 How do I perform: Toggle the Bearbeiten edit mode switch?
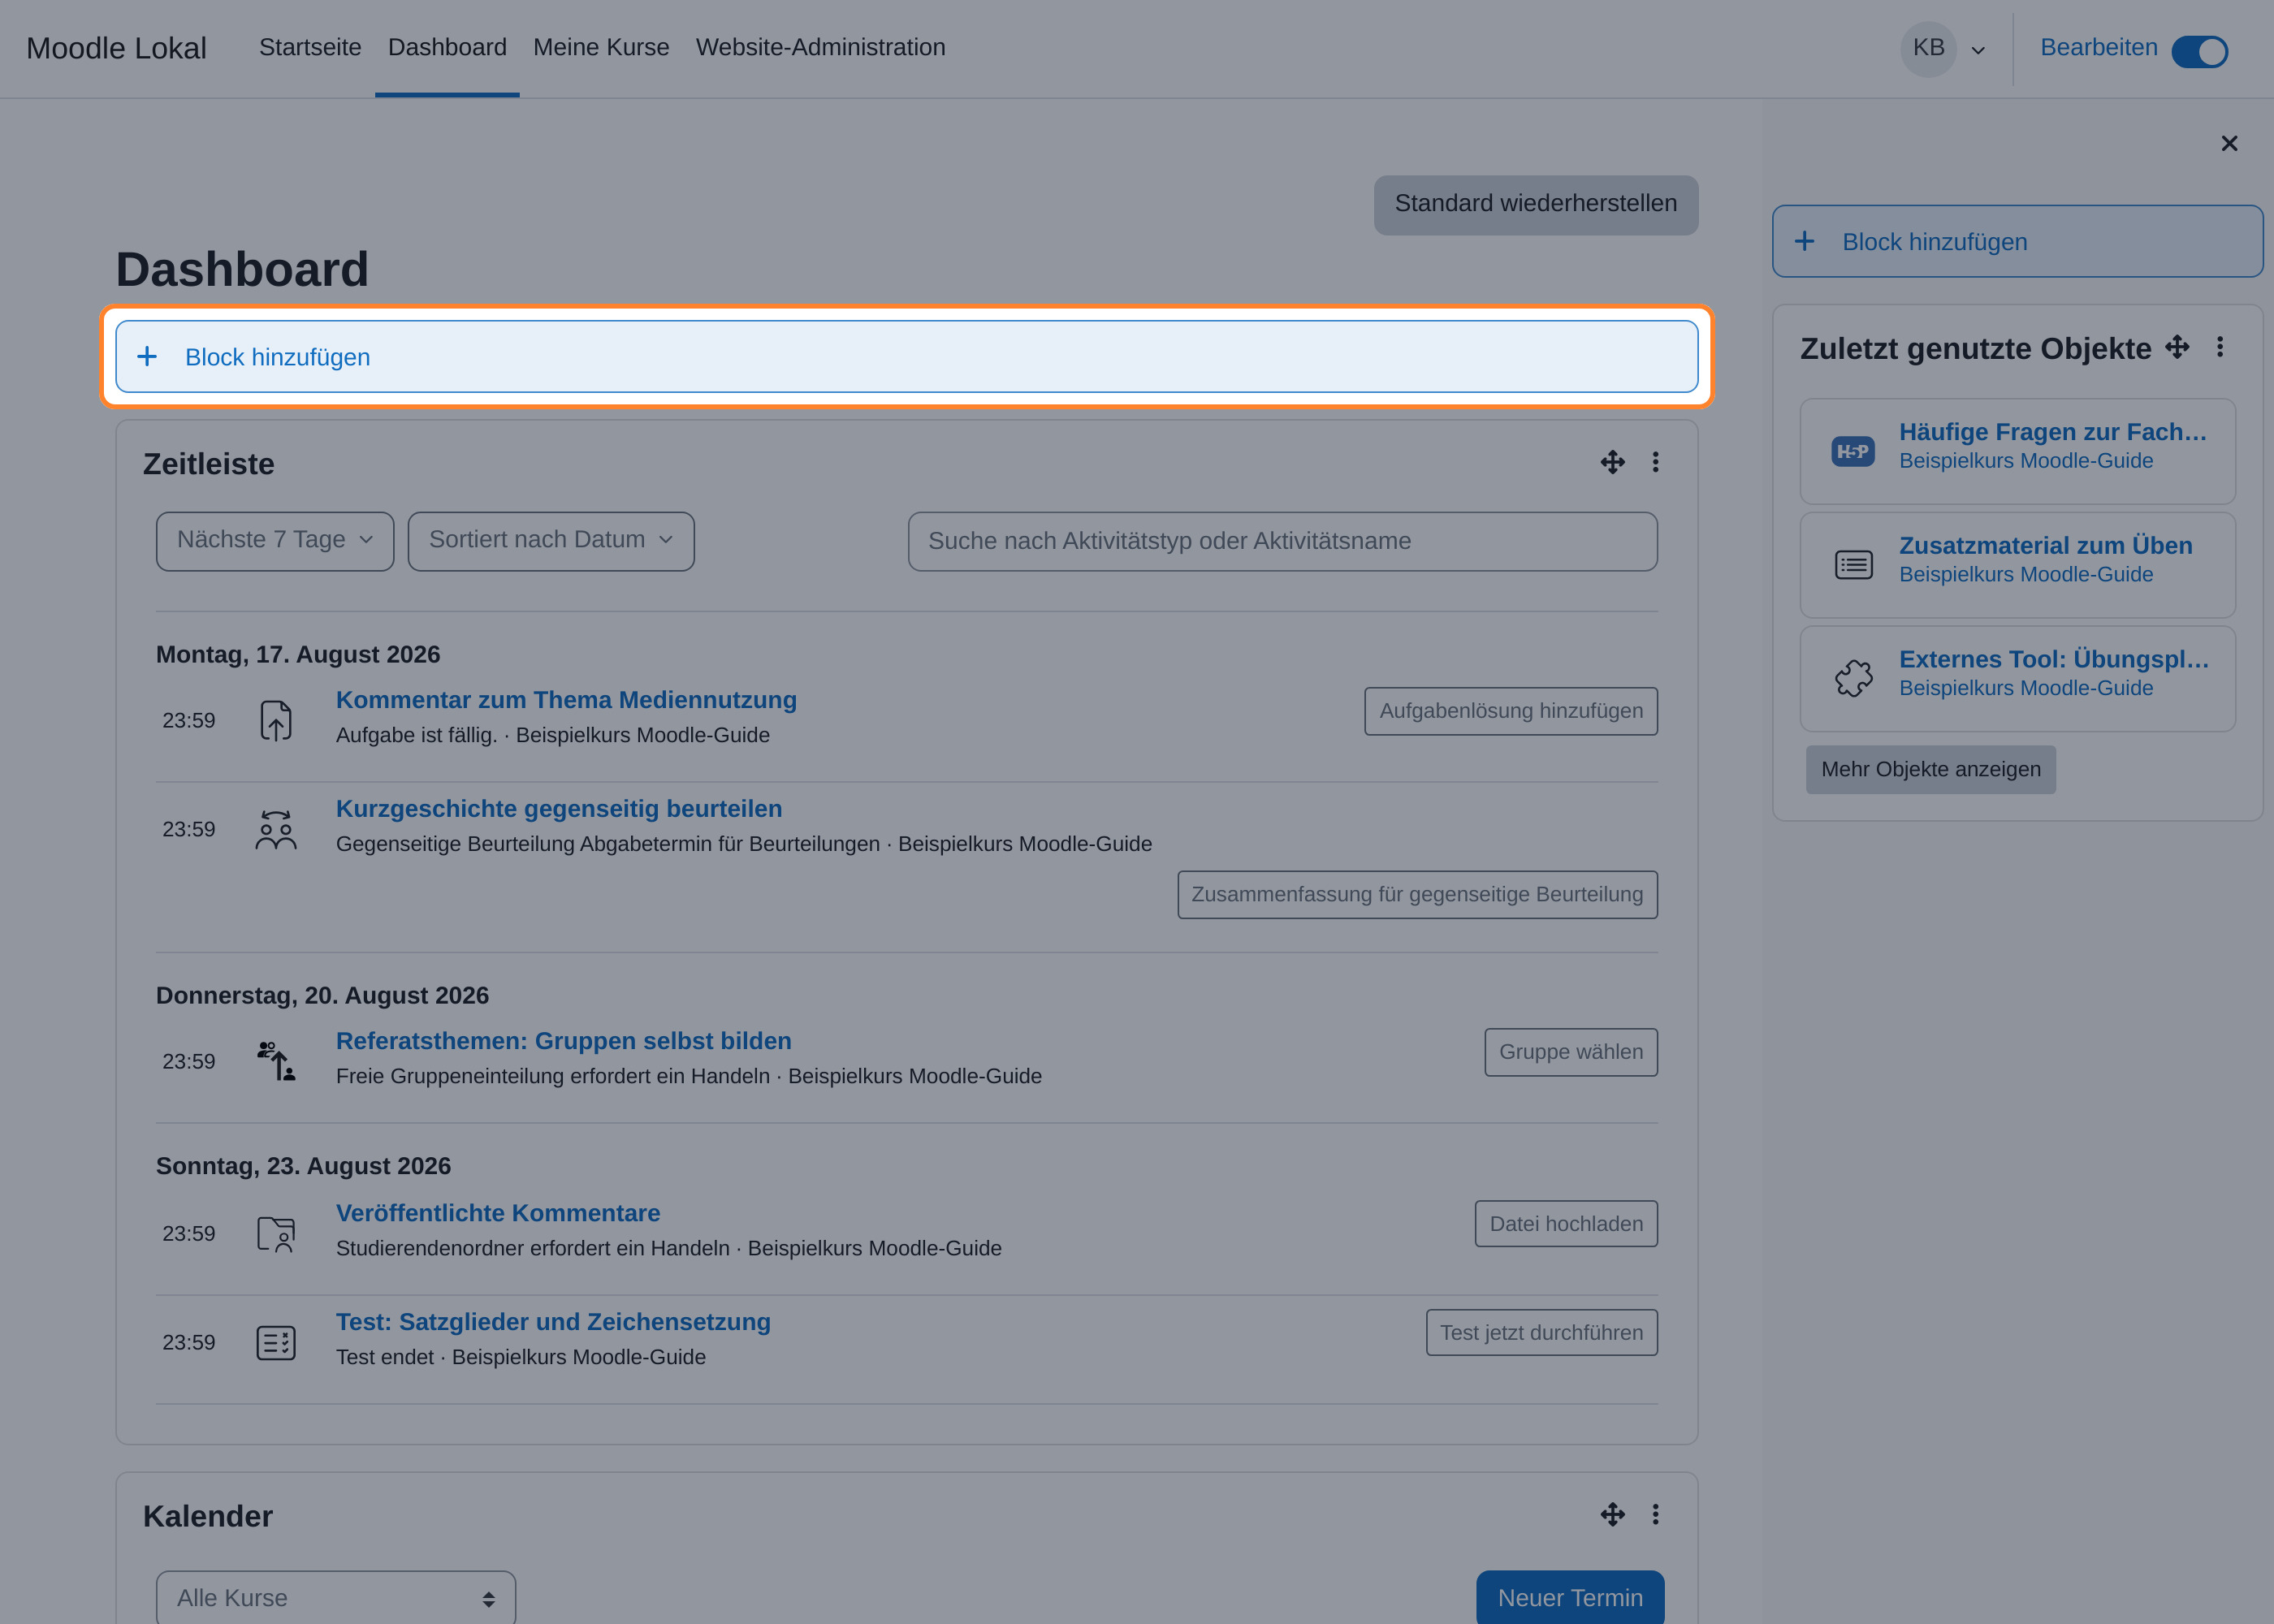pos(2199,52)
